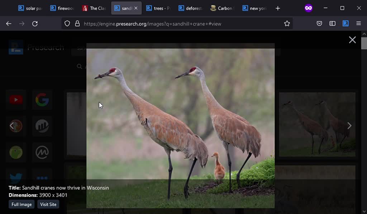Click the page vertical scrollbar thumb
367x214 pixels.
coord(364,43)
